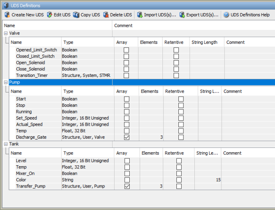
Task: Check the Array checkbox for Mixer_On
Action: 126,174
